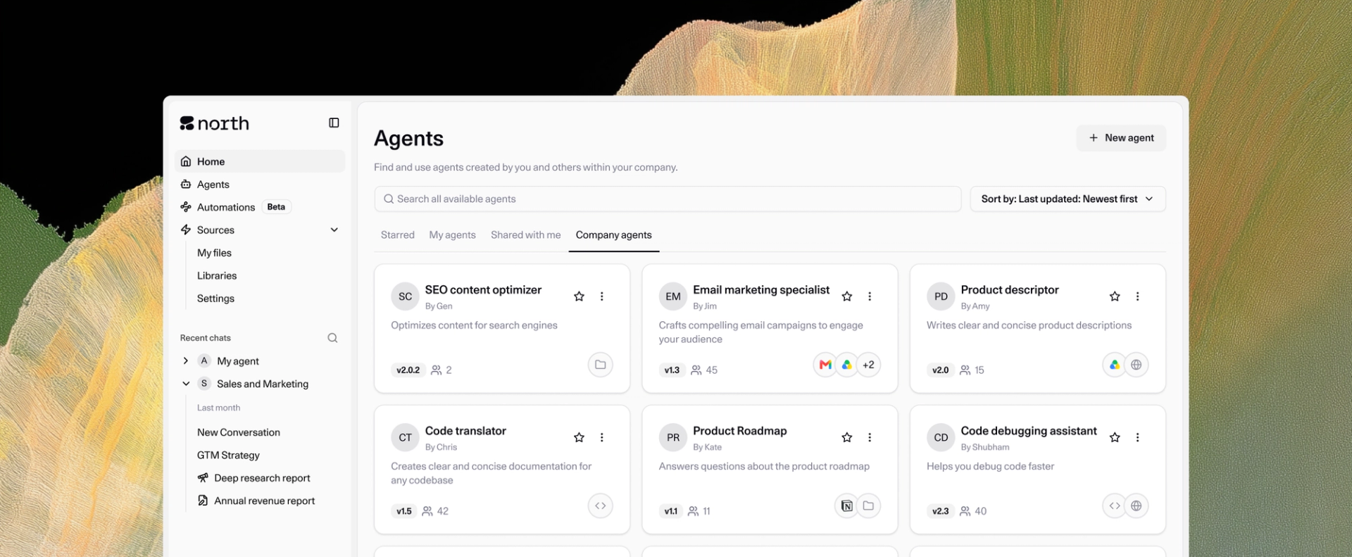Open SEO content optimizer more options

click(602, 296)
